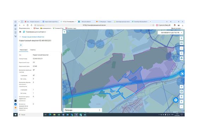Open a new browser tab with plus
The height and width of the screenshot is (140, 198).
[x=150, y=22]
